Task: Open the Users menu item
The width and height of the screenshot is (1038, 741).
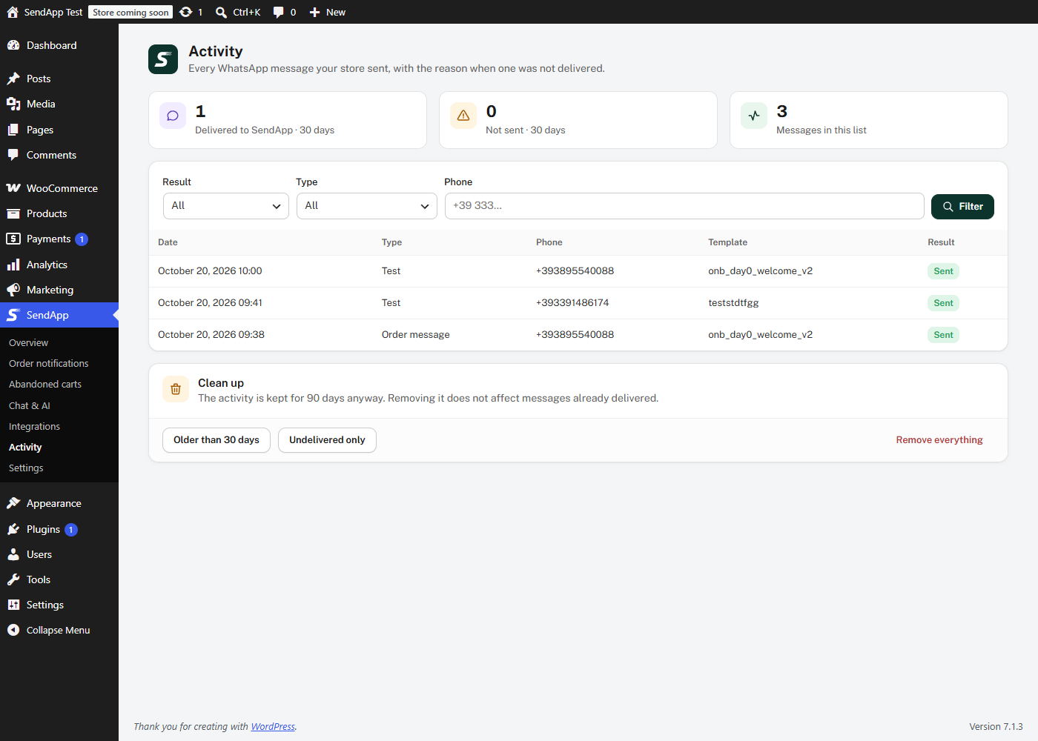Action: pyautogui.click(x=59, y=554)
